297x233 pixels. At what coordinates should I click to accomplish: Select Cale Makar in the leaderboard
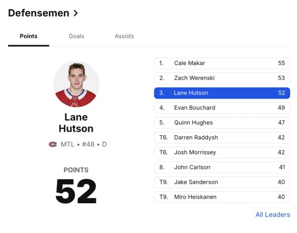222,63
